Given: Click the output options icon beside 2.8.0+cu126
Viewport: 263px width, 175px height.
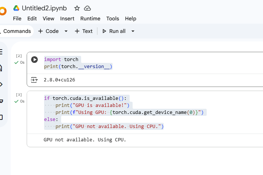Looking at the screenshot, I should (34, 80).
